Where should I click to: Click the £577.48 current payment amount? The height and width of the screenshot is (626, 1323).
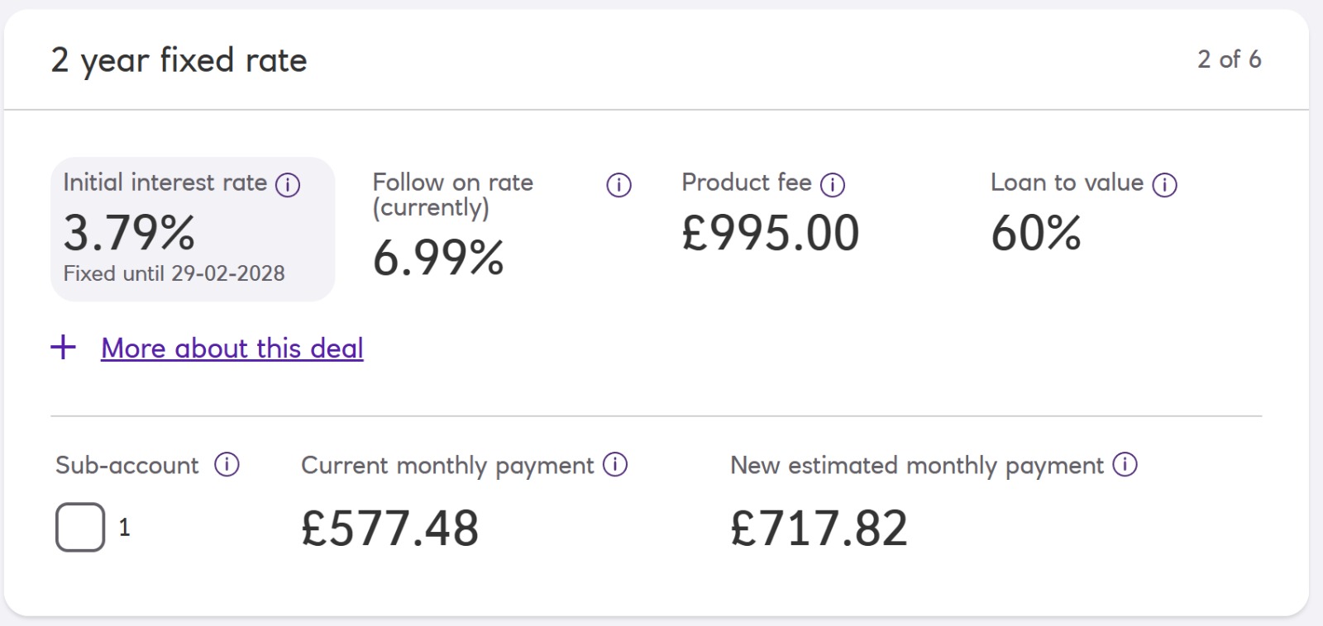(x=389, y=529)
